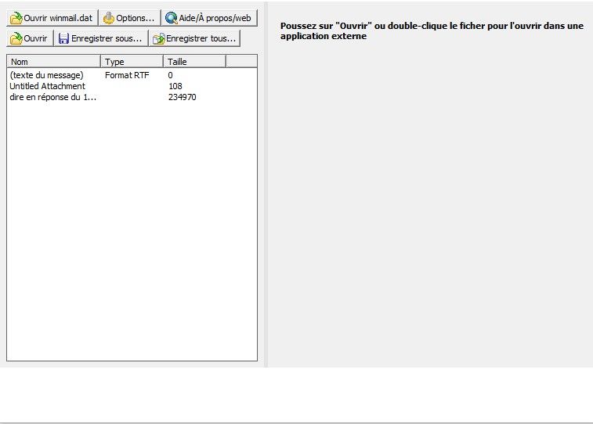Viewport: 593px width, 424px height.
Task: Click the size value 108
Action: click(x=175, y=86)
